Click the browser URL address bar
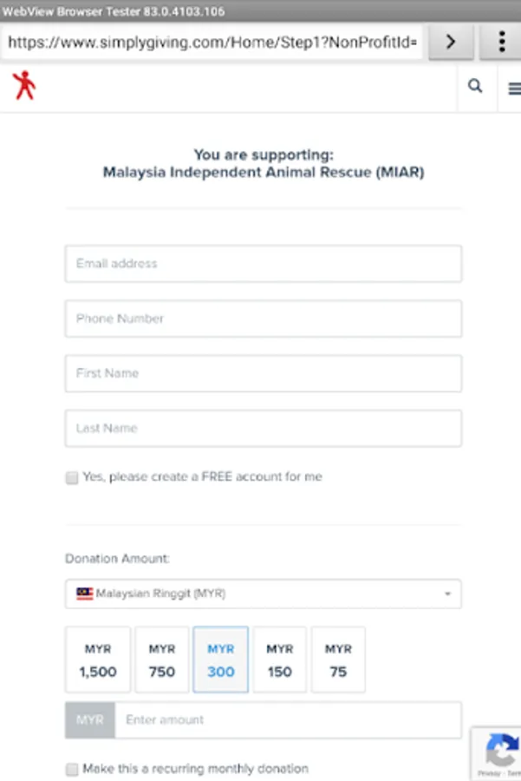Viewport: 521px width, 781px height. 212,43
